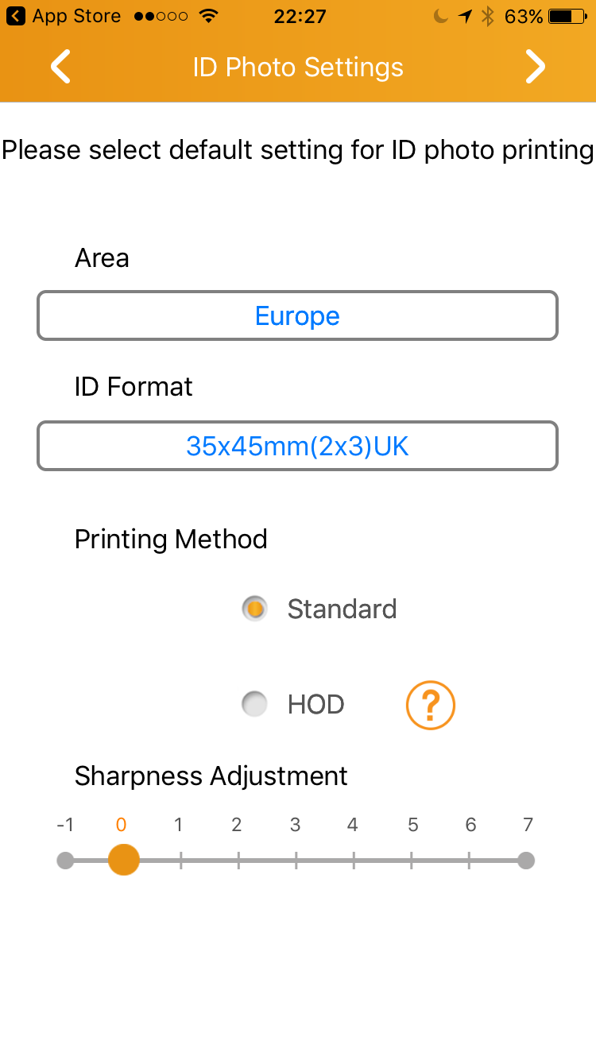Set sharpness to maximum value 7

click(525, 860)
